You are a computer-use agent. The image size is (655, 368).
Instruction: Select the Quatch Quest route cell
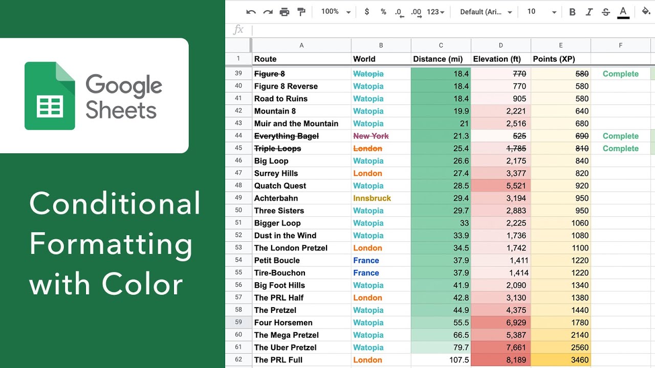[301, 186]
